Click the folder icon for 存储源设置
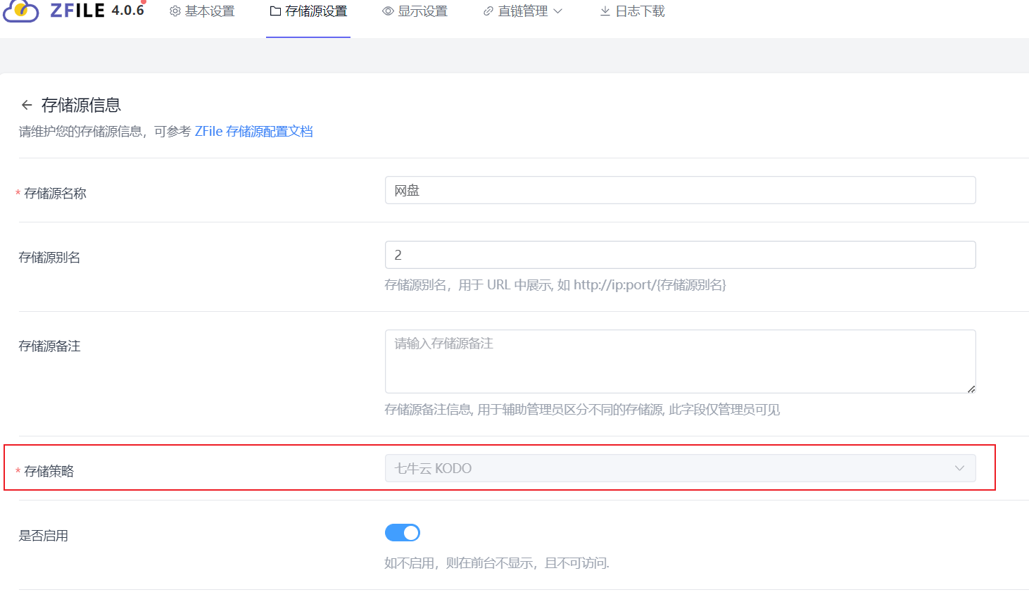Viewport: 1029px width, 604px height. coord(275,11)
